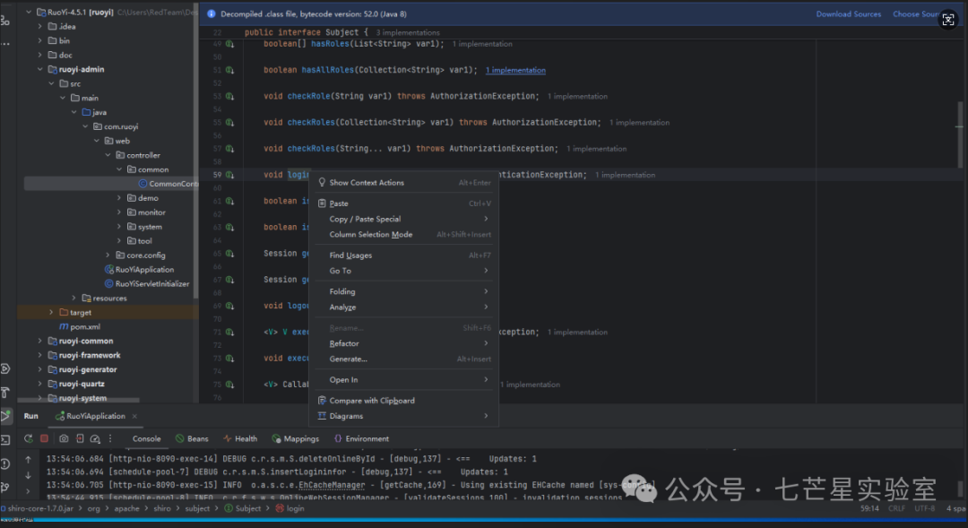The width and height of the screenshot is (968, 528).
Task: Expand the target folder
Action: pos(51,313)
